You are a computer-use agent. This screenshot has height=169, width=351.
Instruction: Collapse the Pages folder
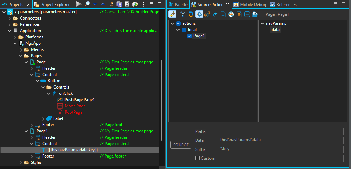(x=21, y=56)
